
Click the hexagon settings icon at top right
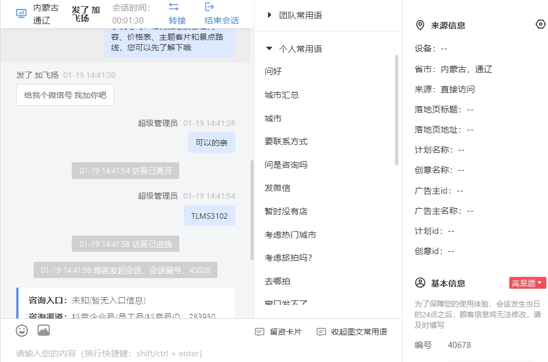coord(541,24)
